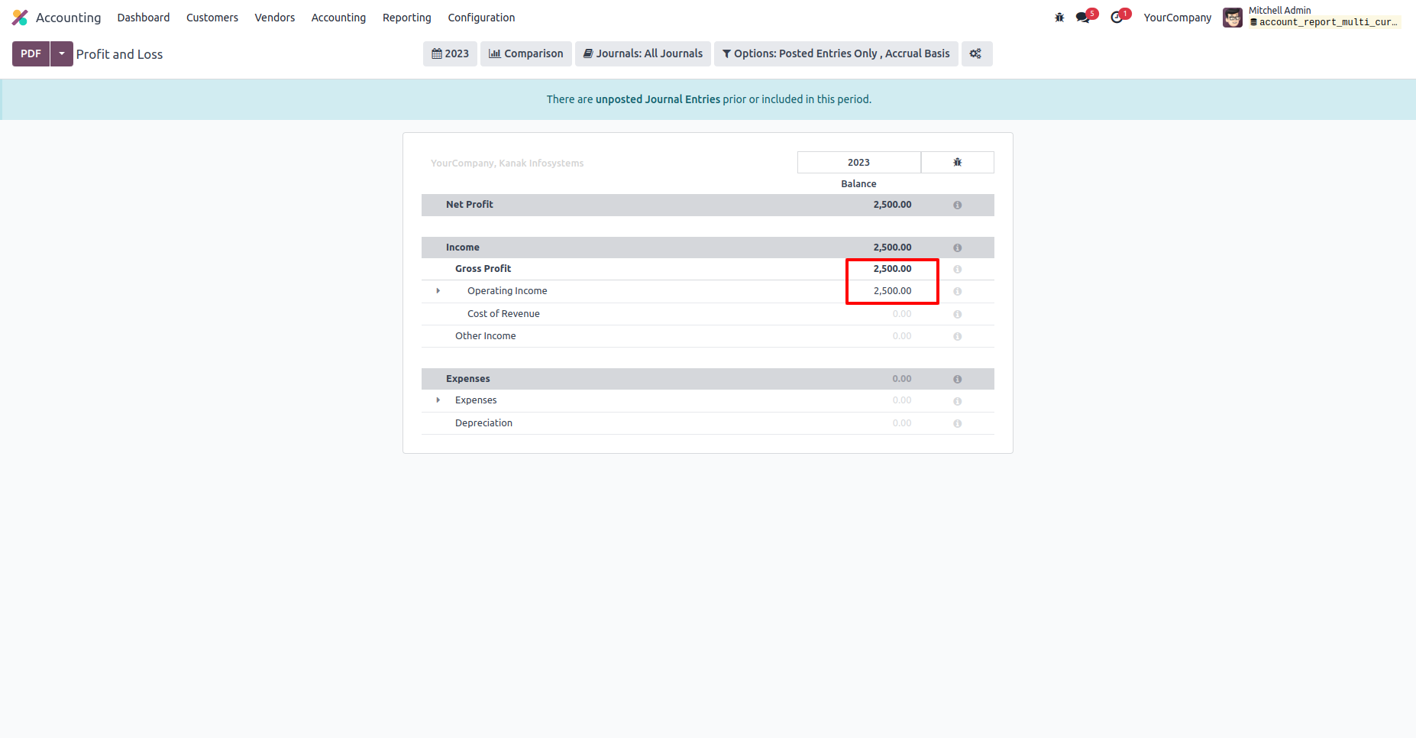Screen dimensions: 1416x738
Task: Click the 2023 column header
Action: click(x=858, y=162)
